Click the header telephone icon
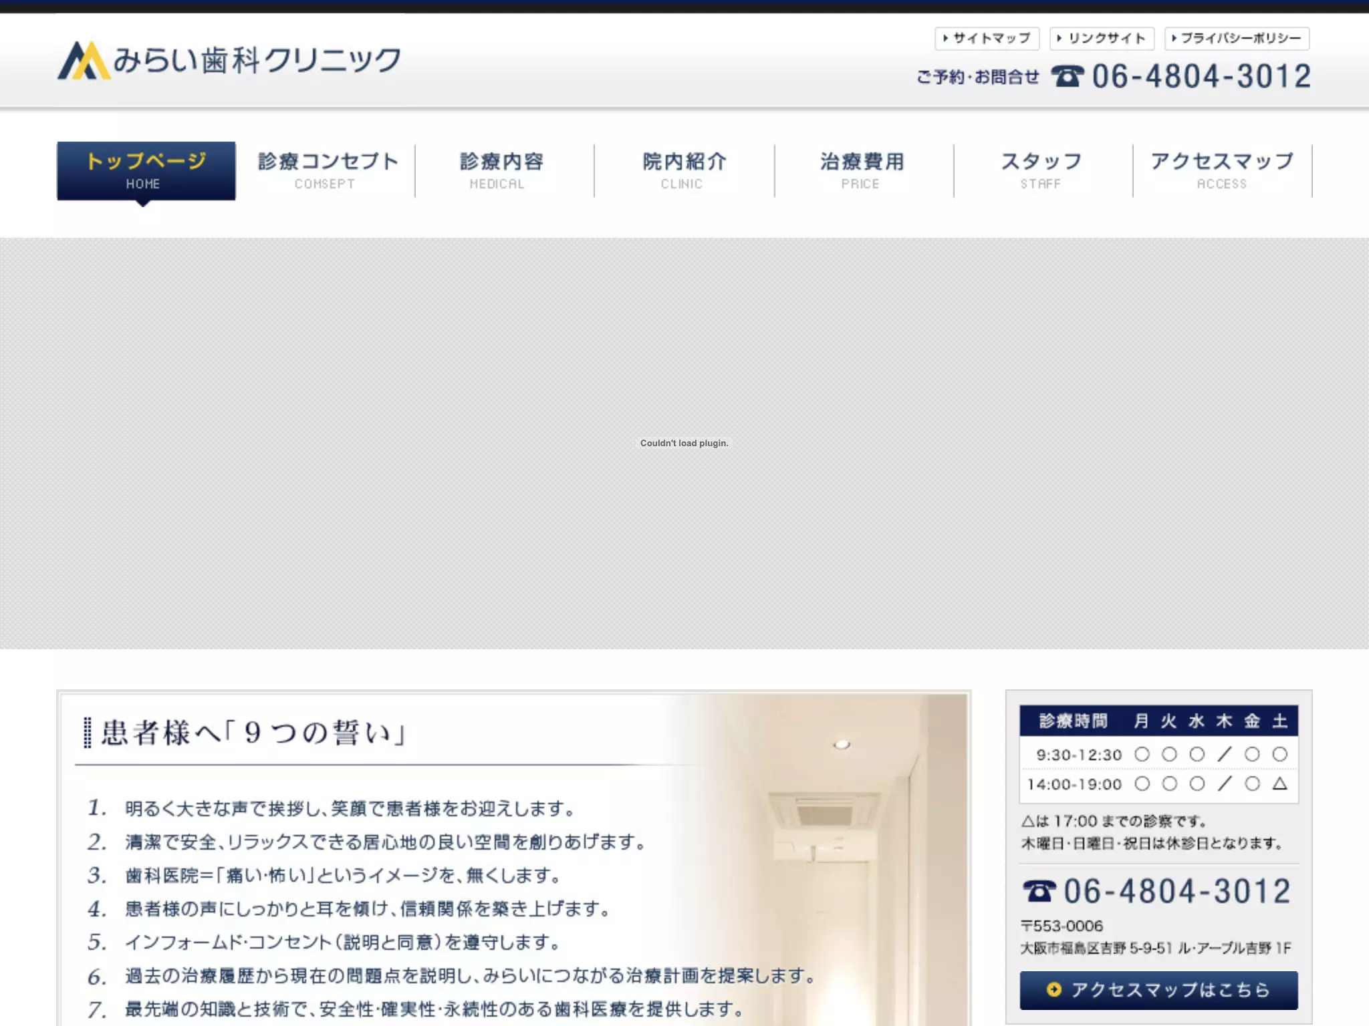Viewport: 1369px width, 1026px height. (x=1068, y=76)
